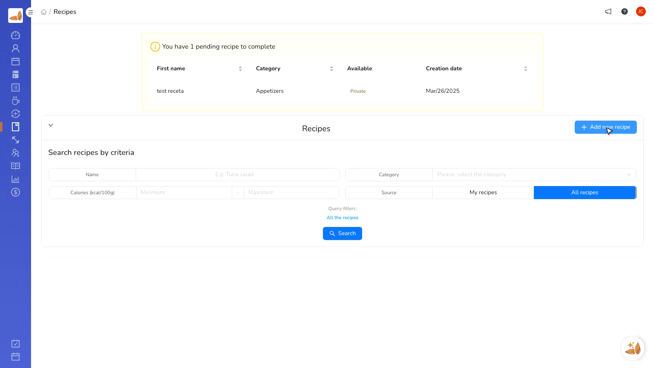Open the JC user avatar menu
This screenshot has width=654, height=368.
[641, 11]
